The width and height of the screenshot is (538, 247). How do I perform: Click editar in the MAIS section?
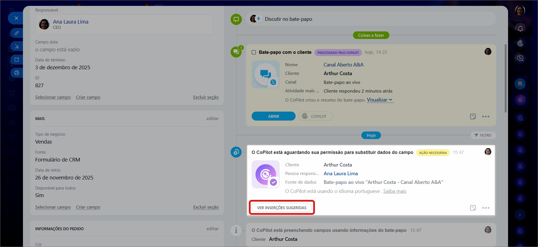coord(212,119)
